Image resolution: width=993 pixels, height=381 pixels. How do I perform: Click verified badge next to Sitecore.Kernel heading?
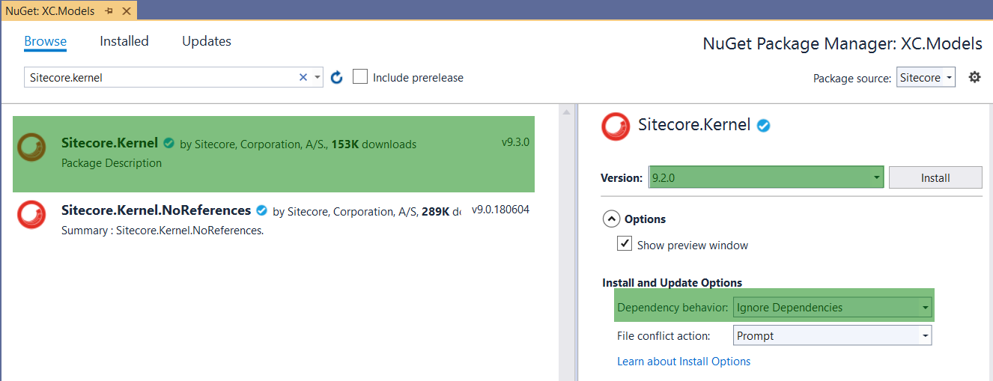coord(763,126)
